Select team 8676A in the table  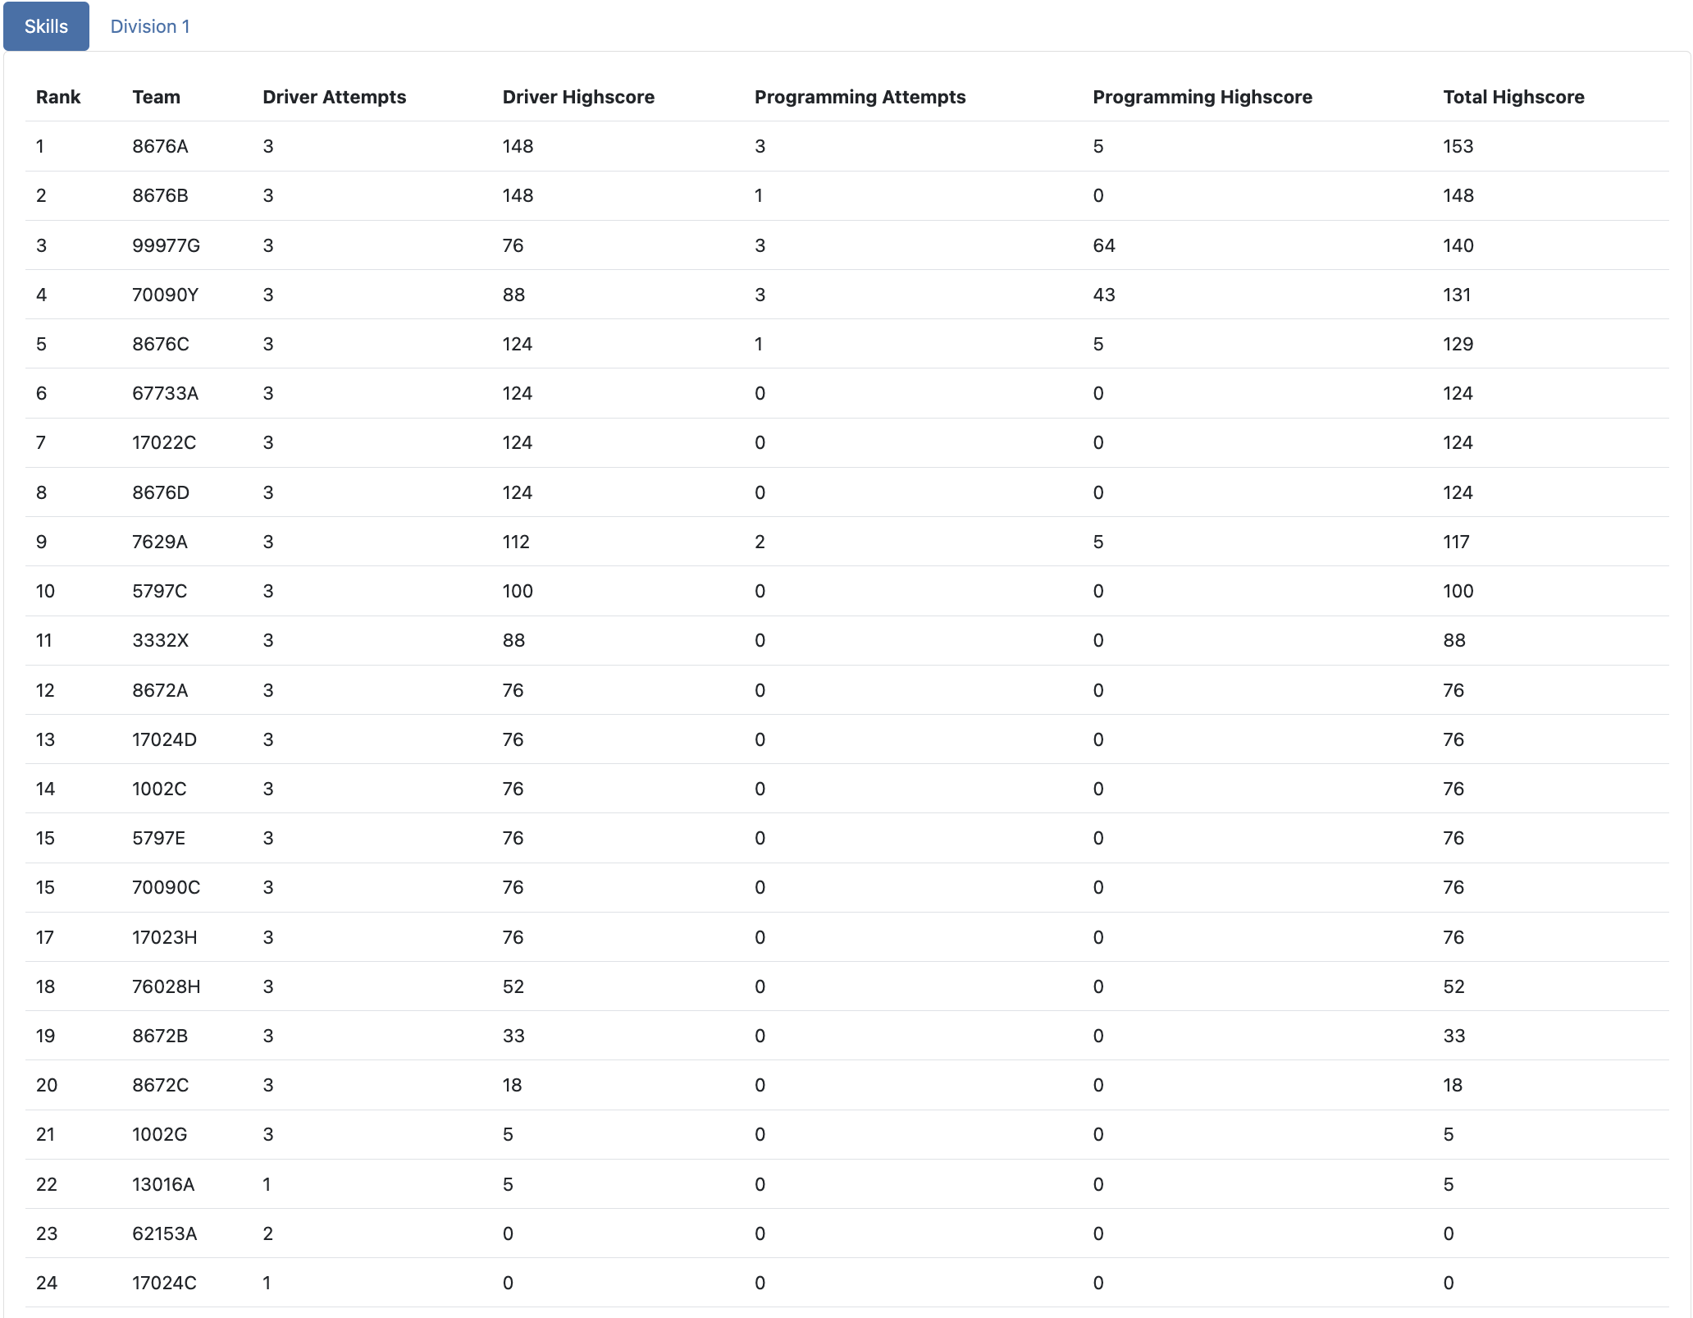pyautogui.click(x=160, y=146)
